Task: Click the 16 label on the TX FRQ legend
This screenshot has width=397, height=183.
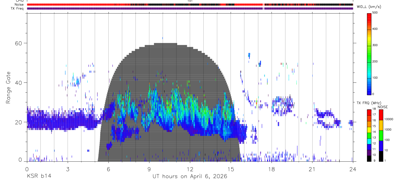Action: pos(374,120)
